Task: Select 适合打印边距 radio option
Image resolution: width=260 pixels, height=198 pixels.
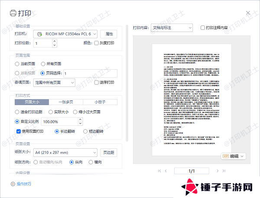Action: [x=17, y=112]
